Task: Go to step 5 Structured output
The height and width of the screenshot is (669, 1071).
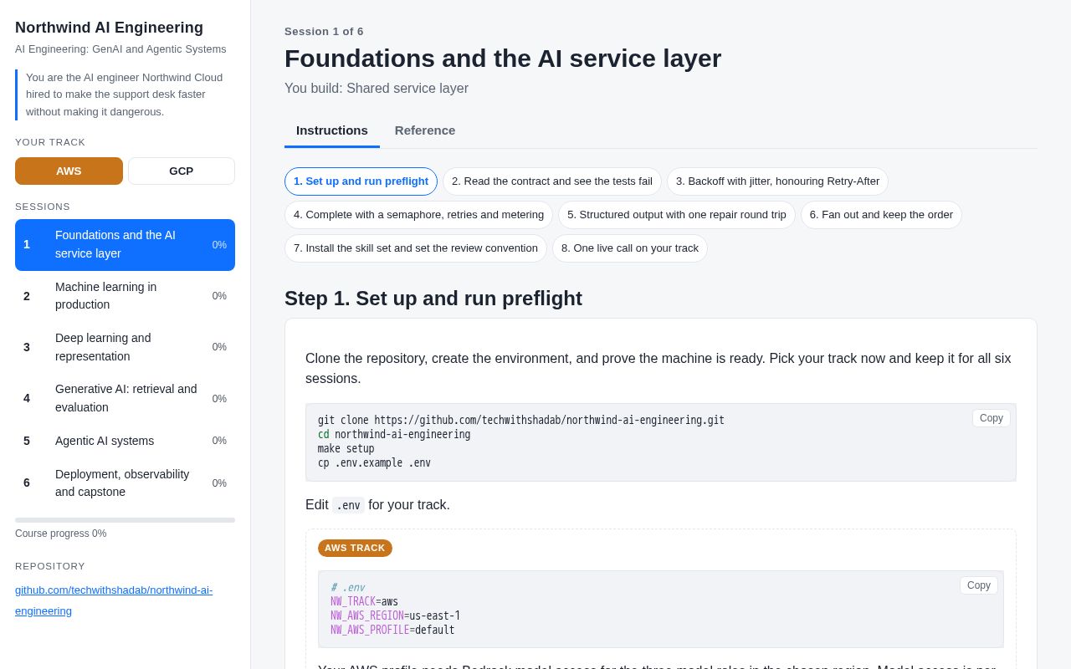Action: 677,215
